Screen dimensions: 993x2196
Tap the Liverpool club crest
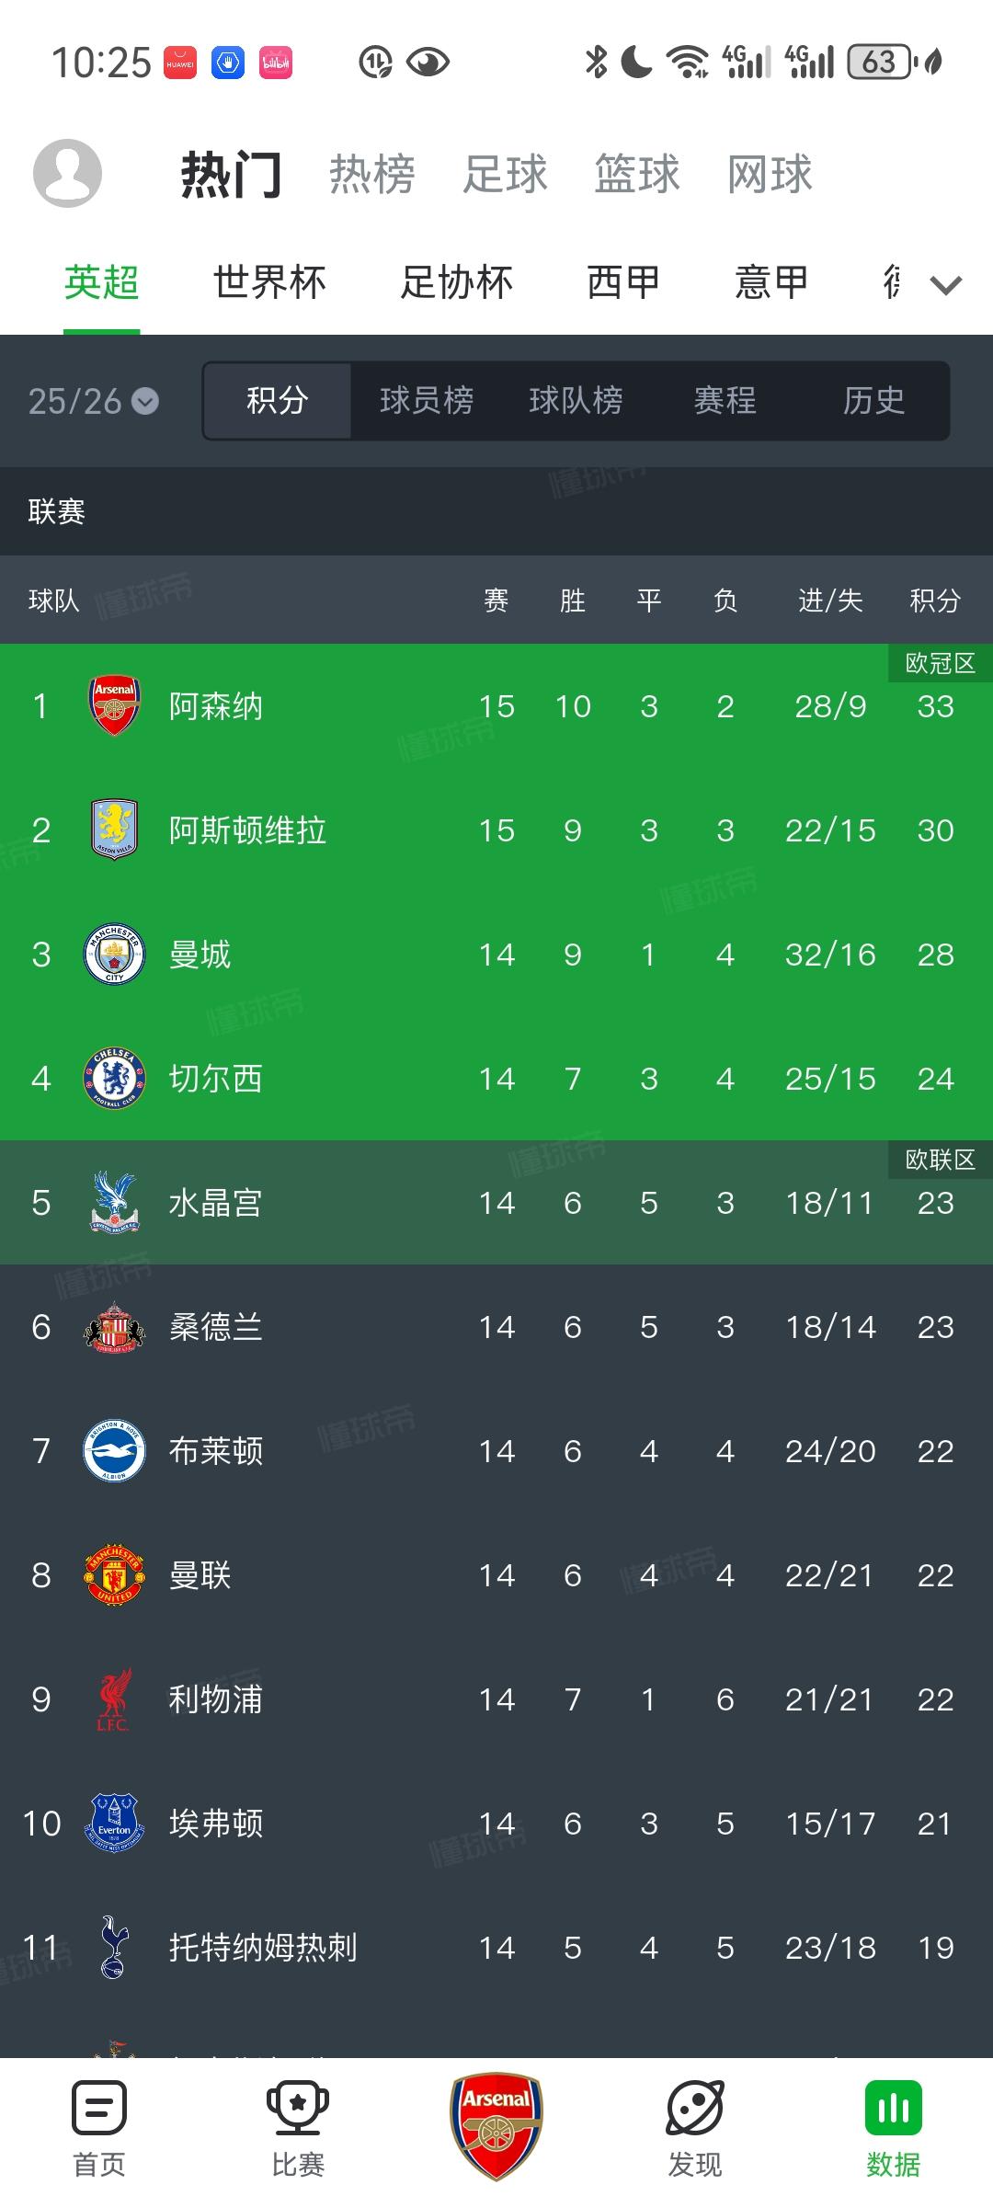[x=114, y=1699]
